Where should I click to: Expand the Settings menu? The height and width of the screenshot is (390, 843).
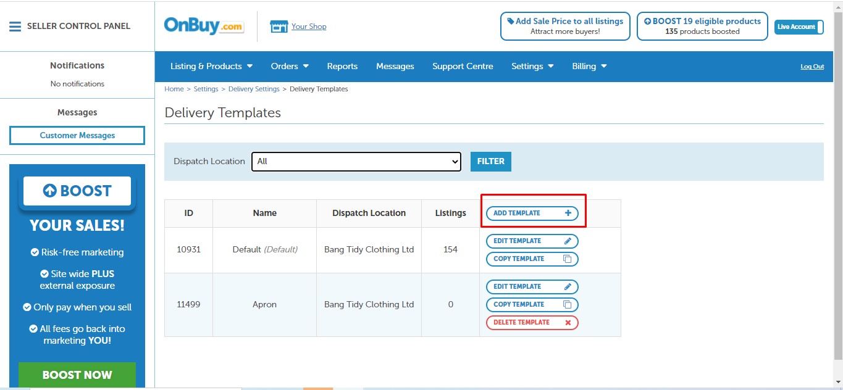532,66
